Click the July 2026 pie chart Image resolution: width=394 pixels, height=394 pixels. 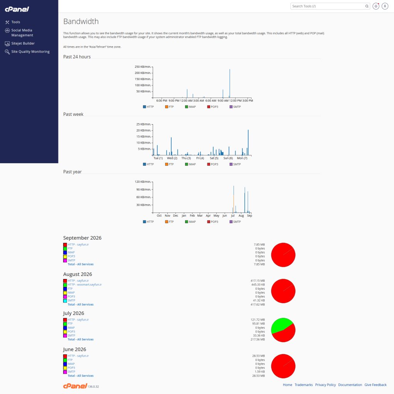pos(283,330)
